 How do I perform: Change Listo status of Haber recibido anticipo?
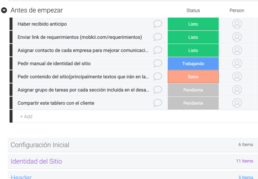pos(193,24)
